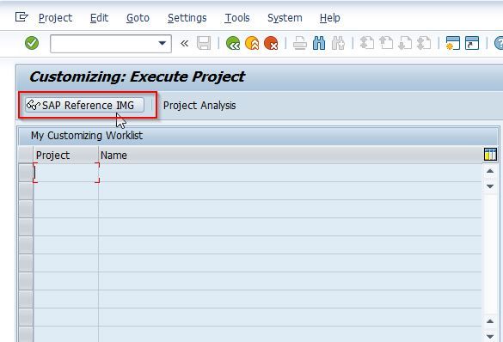The height and width of the screenshot is (342, 503).
Task: Click the SAP Reference IMG button
Action: tap(84, 105)
